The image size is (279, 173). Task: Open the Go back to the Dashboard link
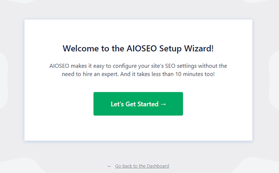[142, 166]
